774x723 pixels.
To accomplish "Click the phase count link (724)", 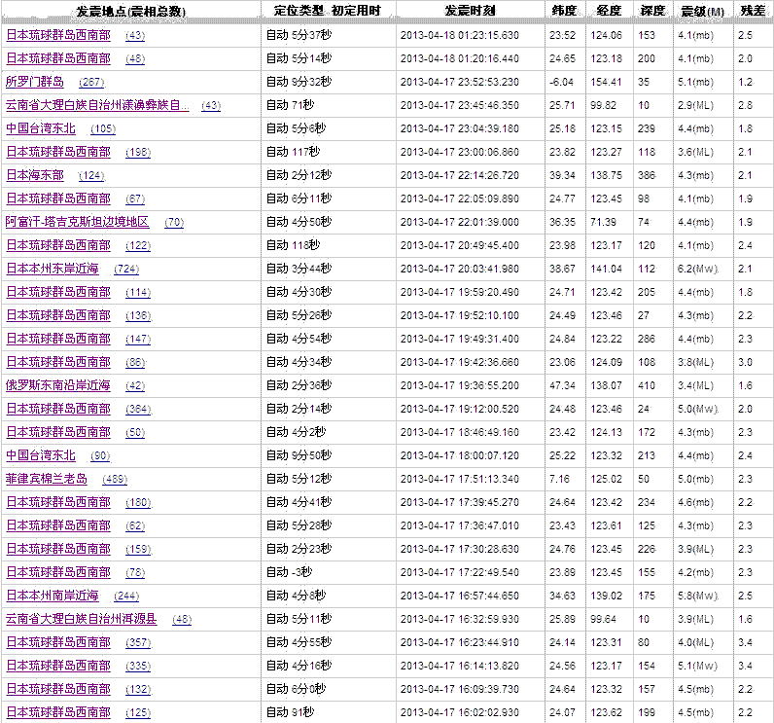I will 126,270.
